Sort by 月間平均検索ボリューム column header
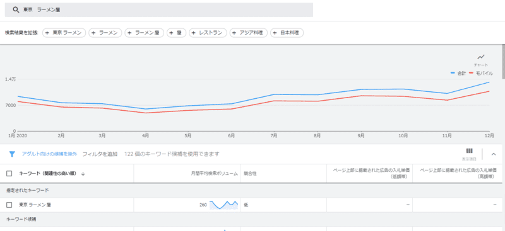Screen dimensions: 505x231 (214, 174)
